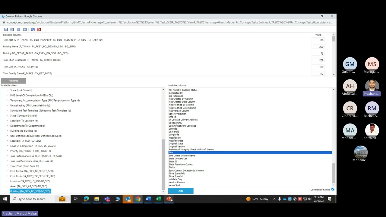The width and height of the screenshot is (386, 217).
Task: Edit width field showing 138
Action: [318, 40]
